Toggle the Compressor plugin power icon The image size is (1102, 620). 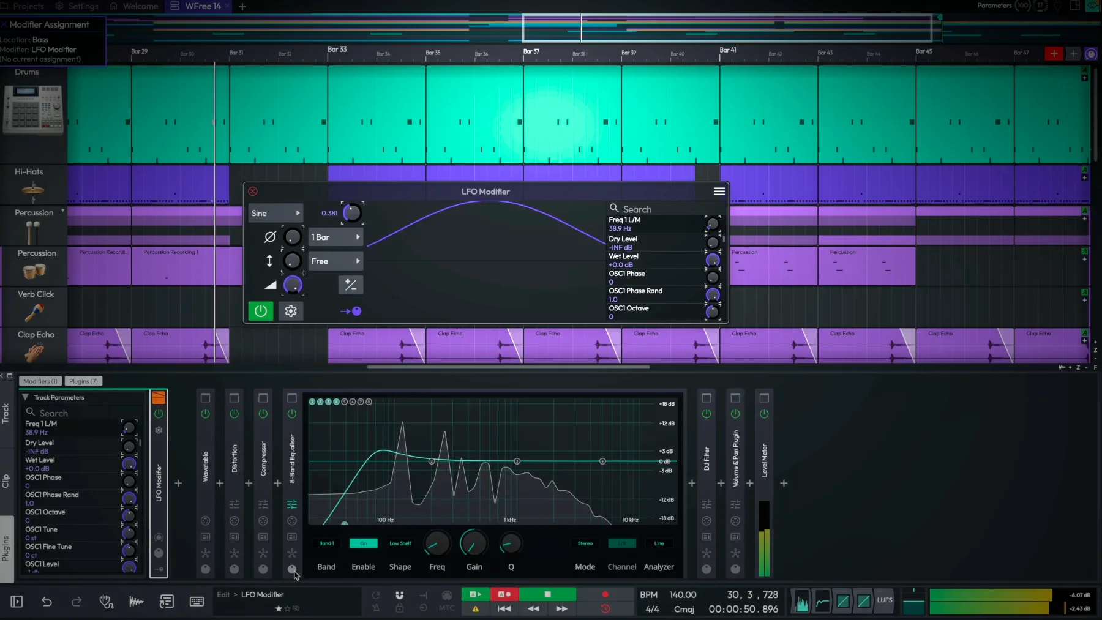click(x=263, y=414)
